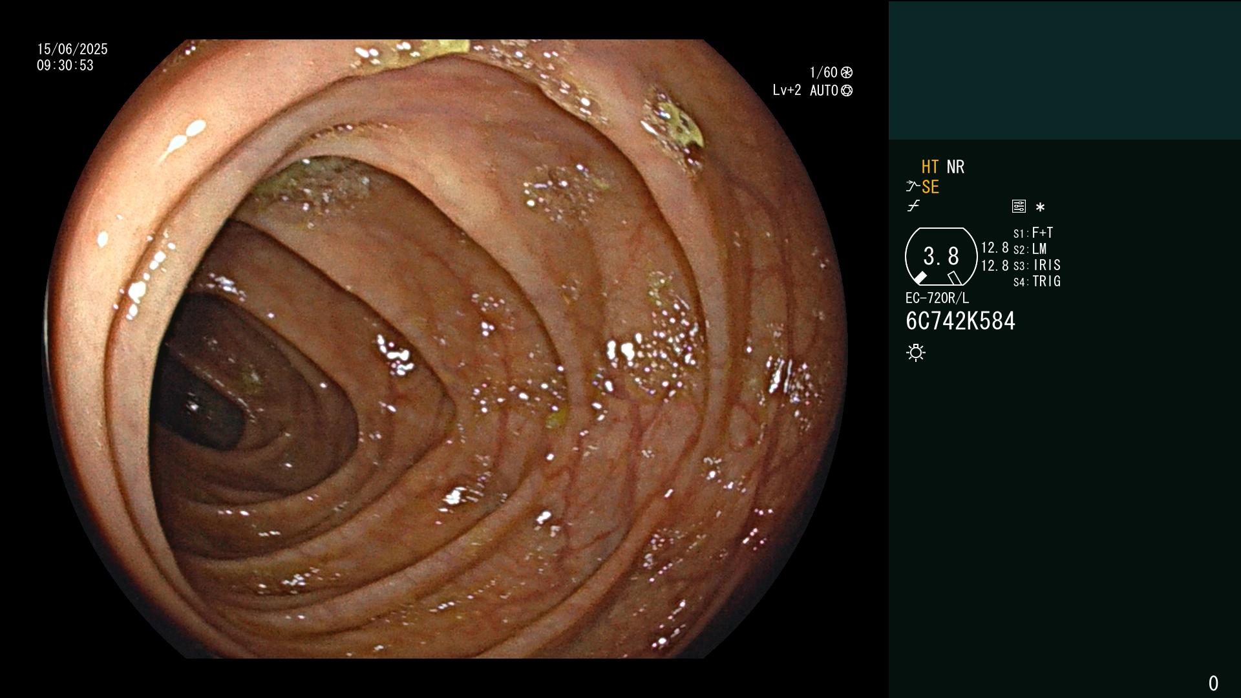
Task: Click the filled channel marker in scope diagram
Action: tap(920, 279)
